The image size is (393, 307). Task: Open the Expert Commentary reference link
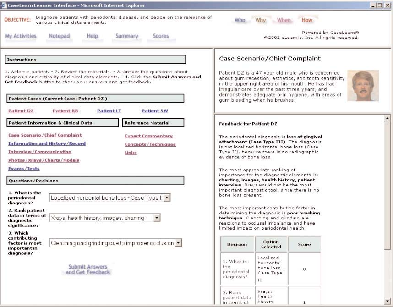[148, 136]
